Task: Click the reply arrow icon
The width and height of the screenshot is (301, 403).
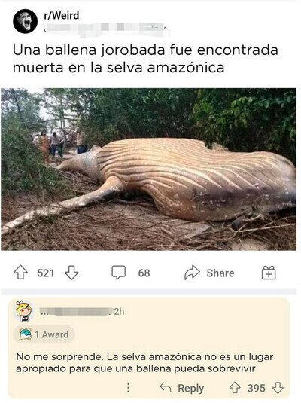Action: coord(166,387)
